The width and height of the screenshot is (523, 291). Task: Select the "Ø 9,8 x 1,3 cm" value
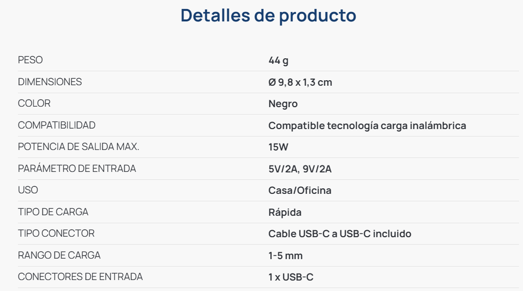(300, 82)
